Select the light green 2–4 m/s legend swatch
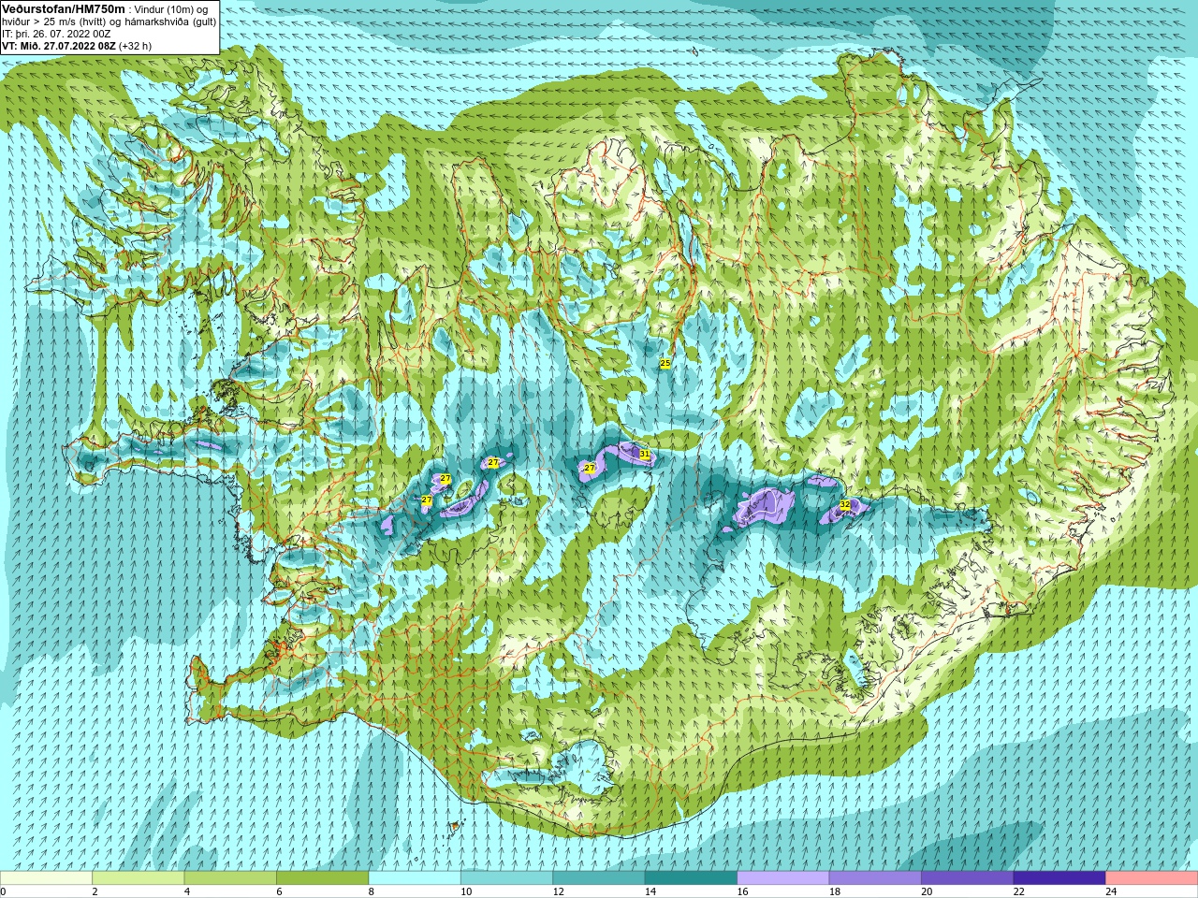Viewport: 1198px width, 898px height. [139, 877]
